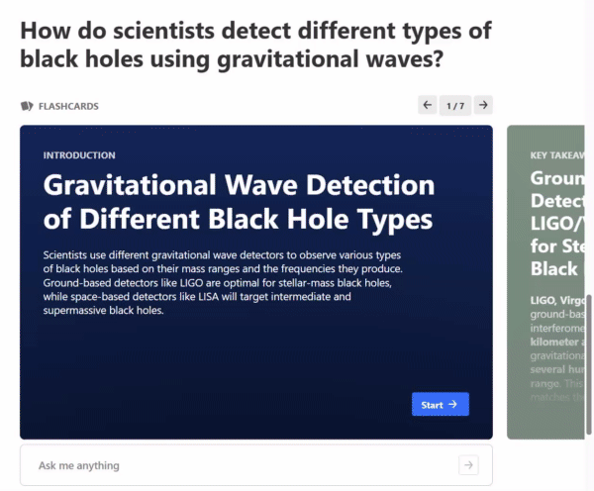Viewport: 594px width, 491px height.
Task: Advance to the next flashcard arrow
Action: tap(483, 105)
